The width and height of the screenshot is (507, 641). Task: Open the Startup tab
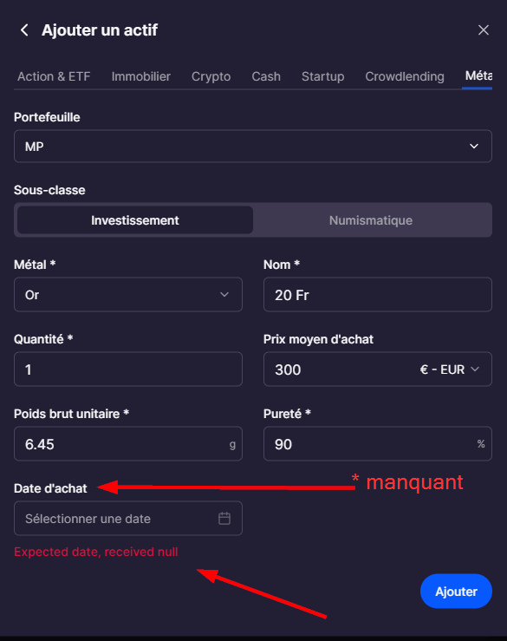[322, 76]
